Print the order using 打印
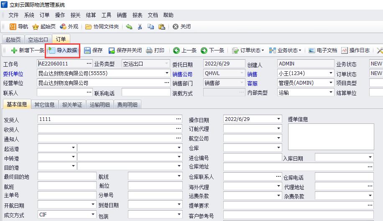 [155, 50]
